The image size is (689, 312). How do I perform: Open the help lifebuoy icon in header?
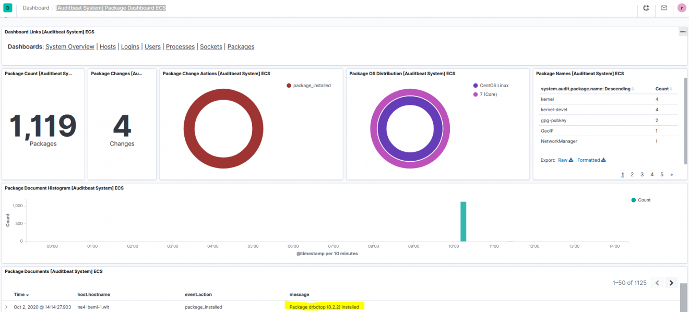pyautogui.click(x=646, y=8)
